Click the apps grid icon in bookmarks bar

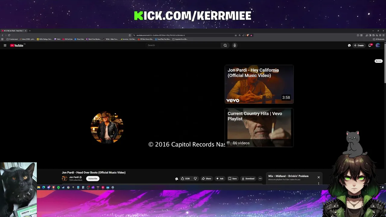click(x=2, y=39)
